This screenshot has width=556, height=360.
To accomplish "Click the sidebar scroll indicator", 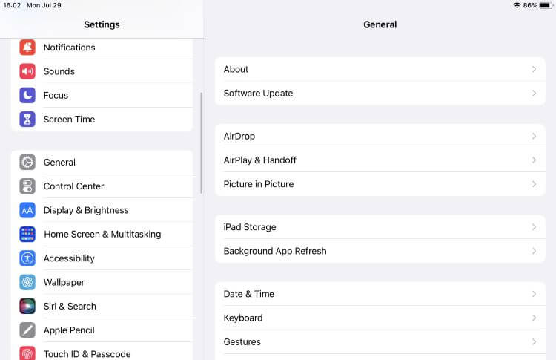I will click(202, 143).
